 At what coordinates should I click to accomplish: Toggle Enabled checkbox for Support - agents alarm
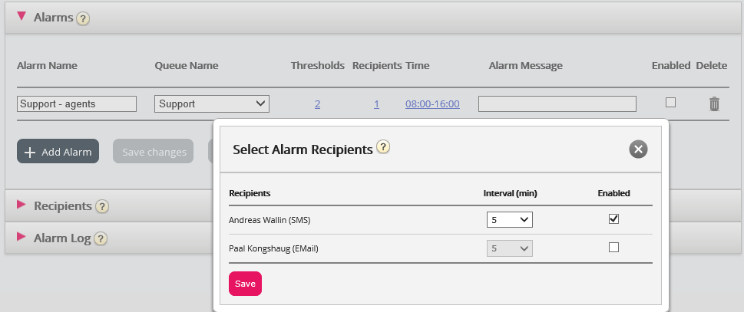(670, 102)
